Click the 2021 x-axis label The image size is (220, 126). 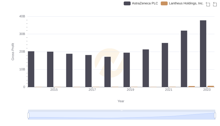[169, 90]
